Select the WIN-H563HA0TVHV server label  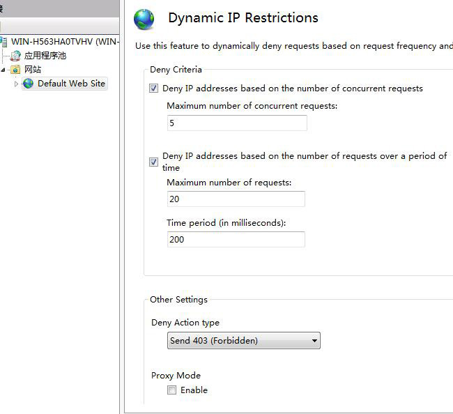(64, 42)
